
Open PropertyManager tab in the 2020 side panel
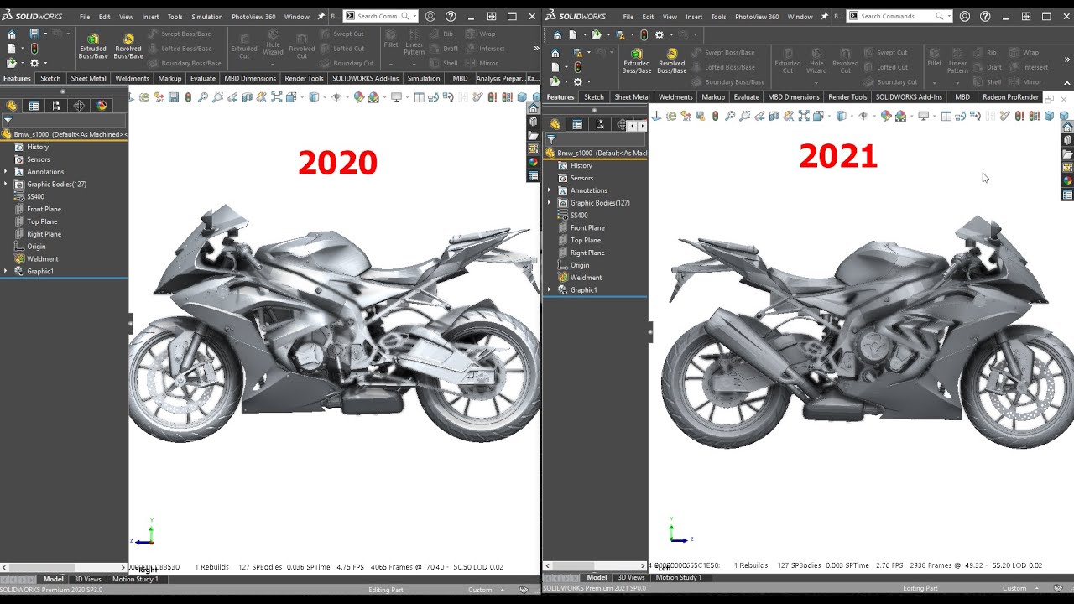(34, 106)
